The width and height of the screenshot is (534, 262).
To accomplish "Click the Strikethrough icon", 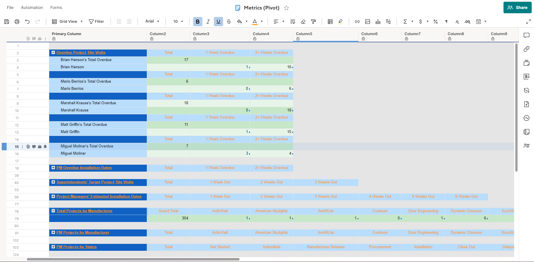I will [229, 22].
